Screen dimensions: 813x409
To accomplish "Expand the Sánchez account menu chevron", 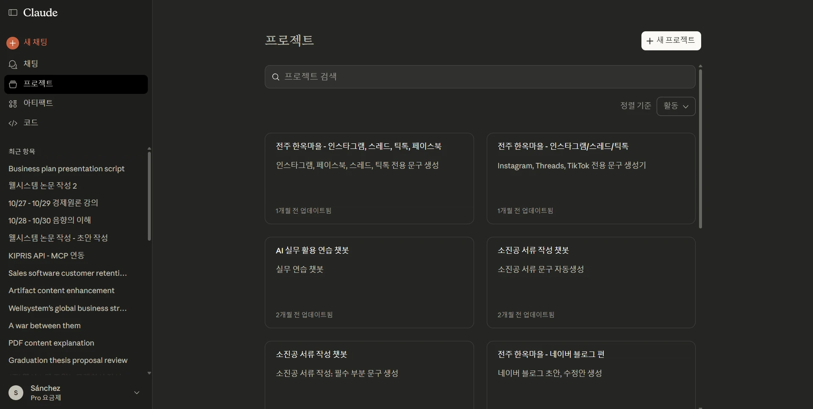I will pos(136,393).
